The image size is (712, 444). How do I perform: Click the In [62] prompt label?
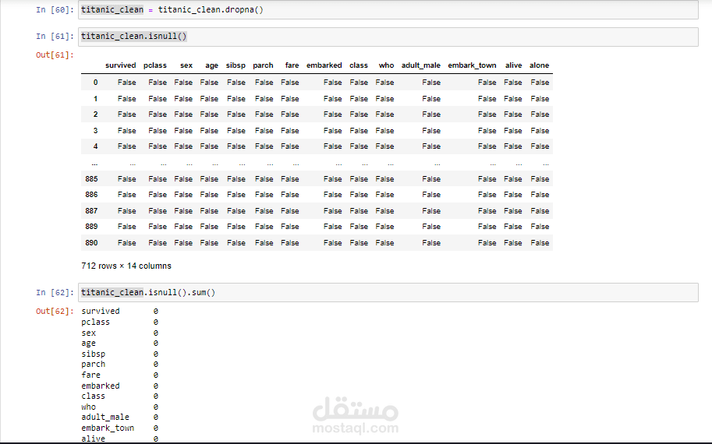coord(55,293)
